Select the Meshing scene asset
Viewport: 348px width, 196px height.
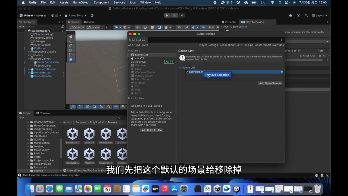tap(89, 156)
